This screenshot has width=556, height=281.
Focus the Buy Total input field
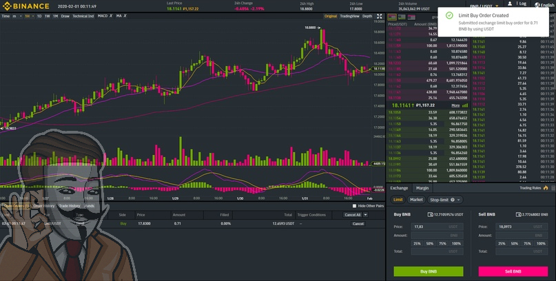[x=437, y=251]
